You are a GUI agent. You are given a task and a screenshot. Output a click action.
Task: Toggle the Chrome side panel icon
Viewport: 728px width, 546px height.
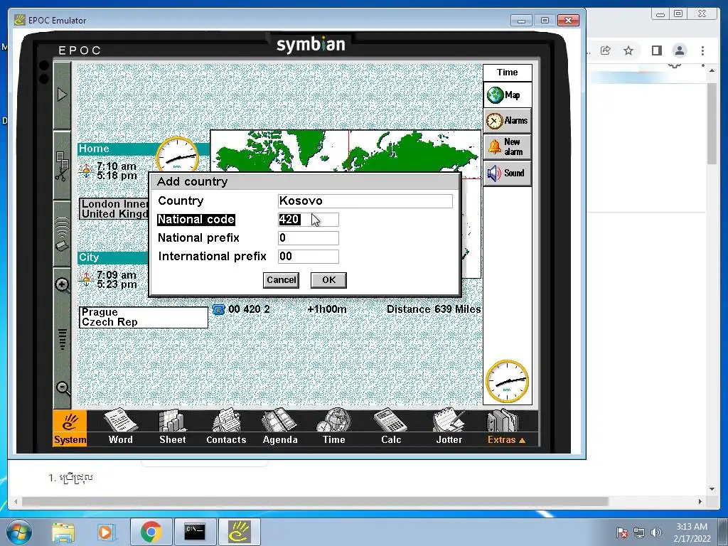point(656,50)
